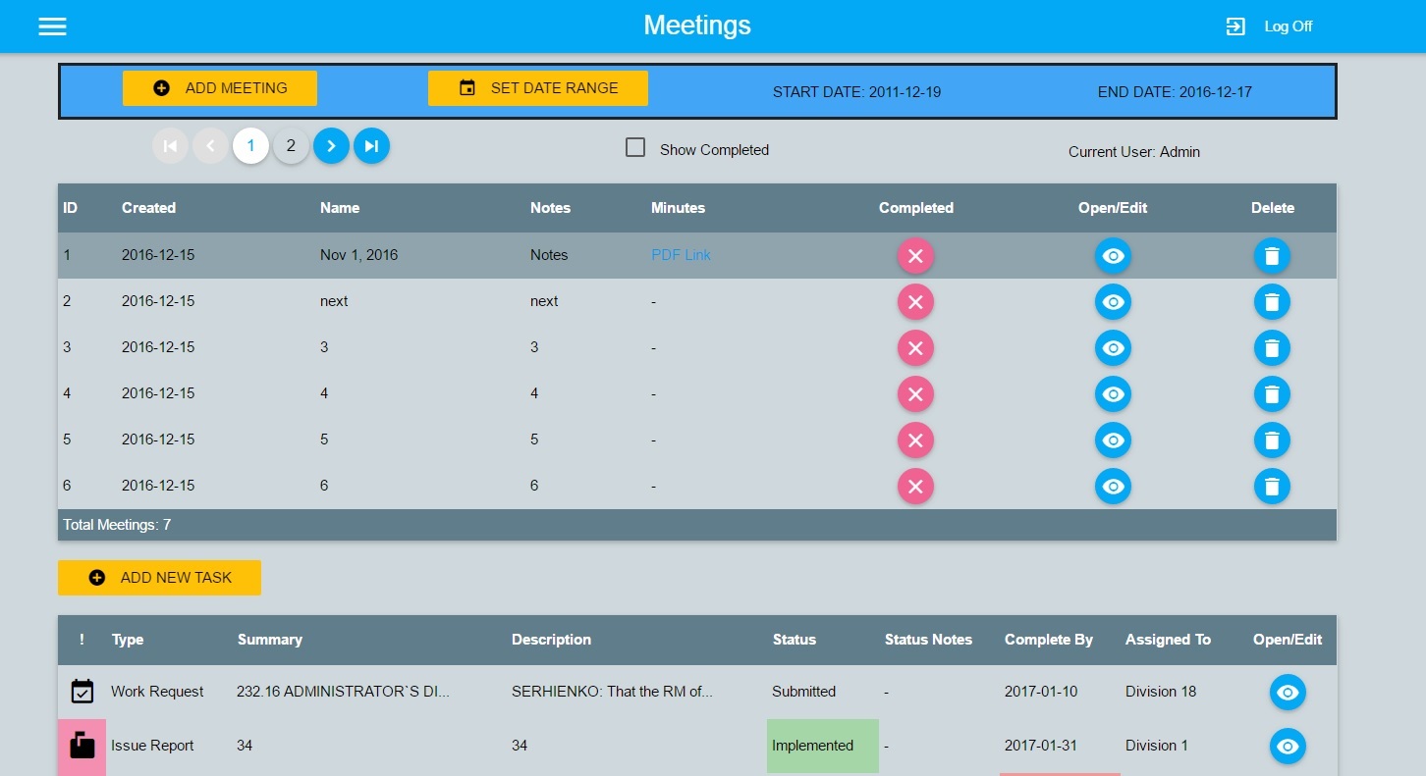
Task: Click the Set Date Range button
Action: 538,88
